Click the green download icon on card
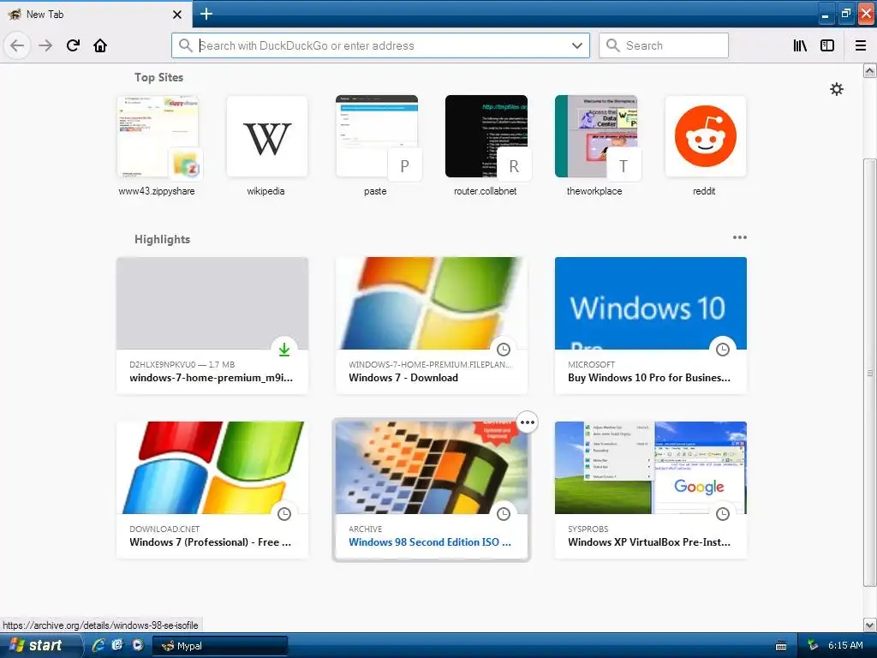The width and height of the screenshot is (877, 658). 284,350
